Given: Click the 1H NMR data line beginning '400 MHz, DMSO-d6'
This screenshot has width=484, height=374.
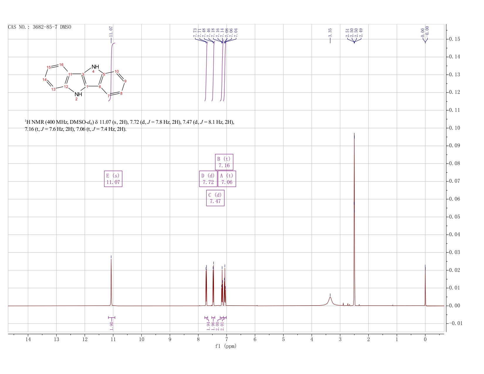Looking at the screenshot, I should pos(129,122).
